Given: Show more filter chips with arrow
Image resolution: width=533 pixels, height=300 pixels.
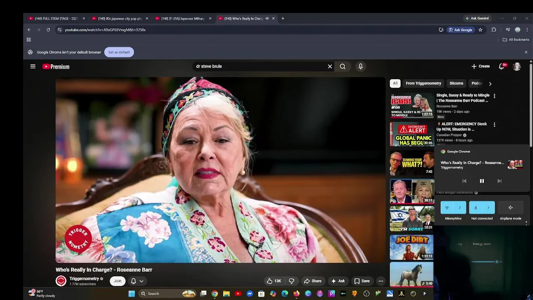Looking at the screenshot, I should (490, 83).
